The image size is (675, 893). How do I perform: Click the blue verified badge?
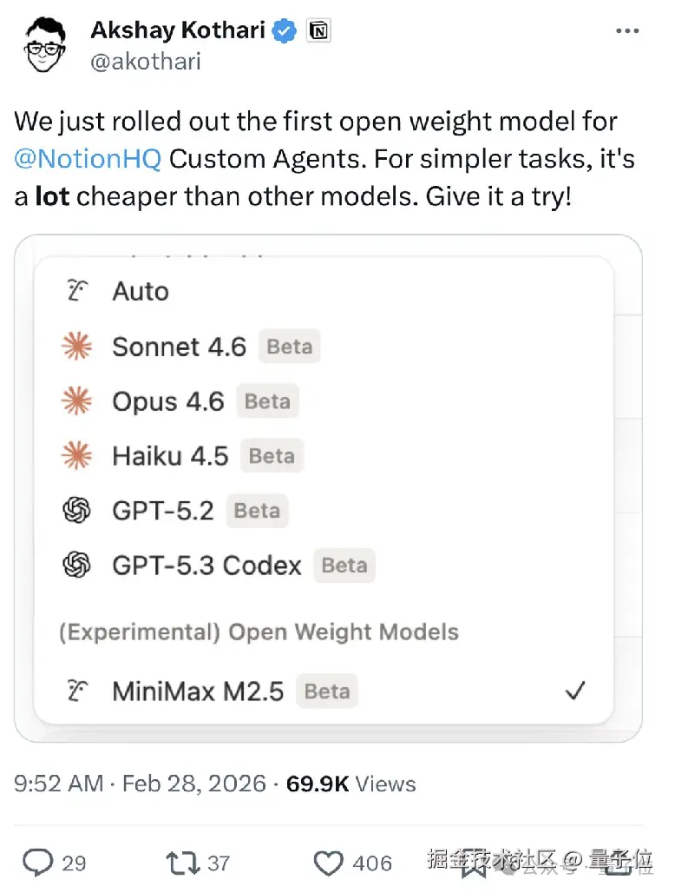285,31
